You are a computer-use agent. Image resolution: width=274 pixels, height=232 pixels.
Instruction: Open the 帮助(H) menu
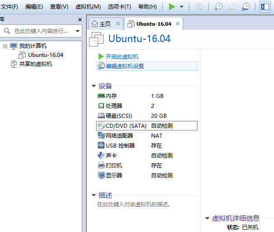[x=147, y=7]
